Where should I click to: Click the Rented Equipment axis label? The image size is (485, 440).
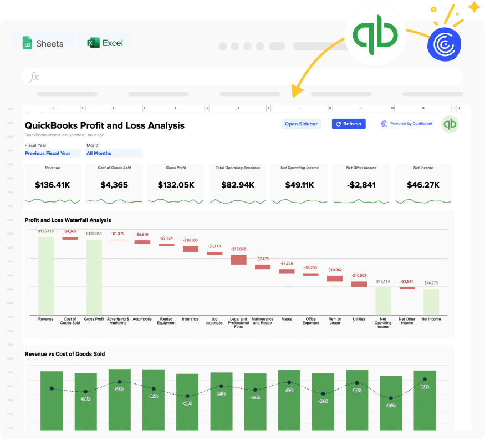[166, 321]
